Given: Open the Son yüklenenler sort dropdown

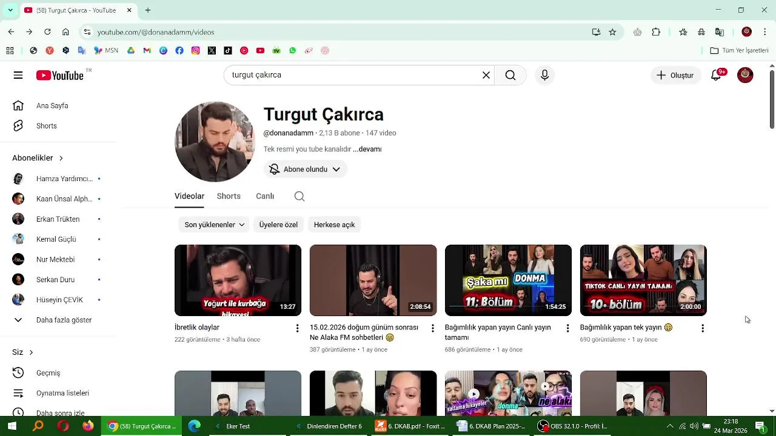Looking at the screenshot, I should point(214,225).
